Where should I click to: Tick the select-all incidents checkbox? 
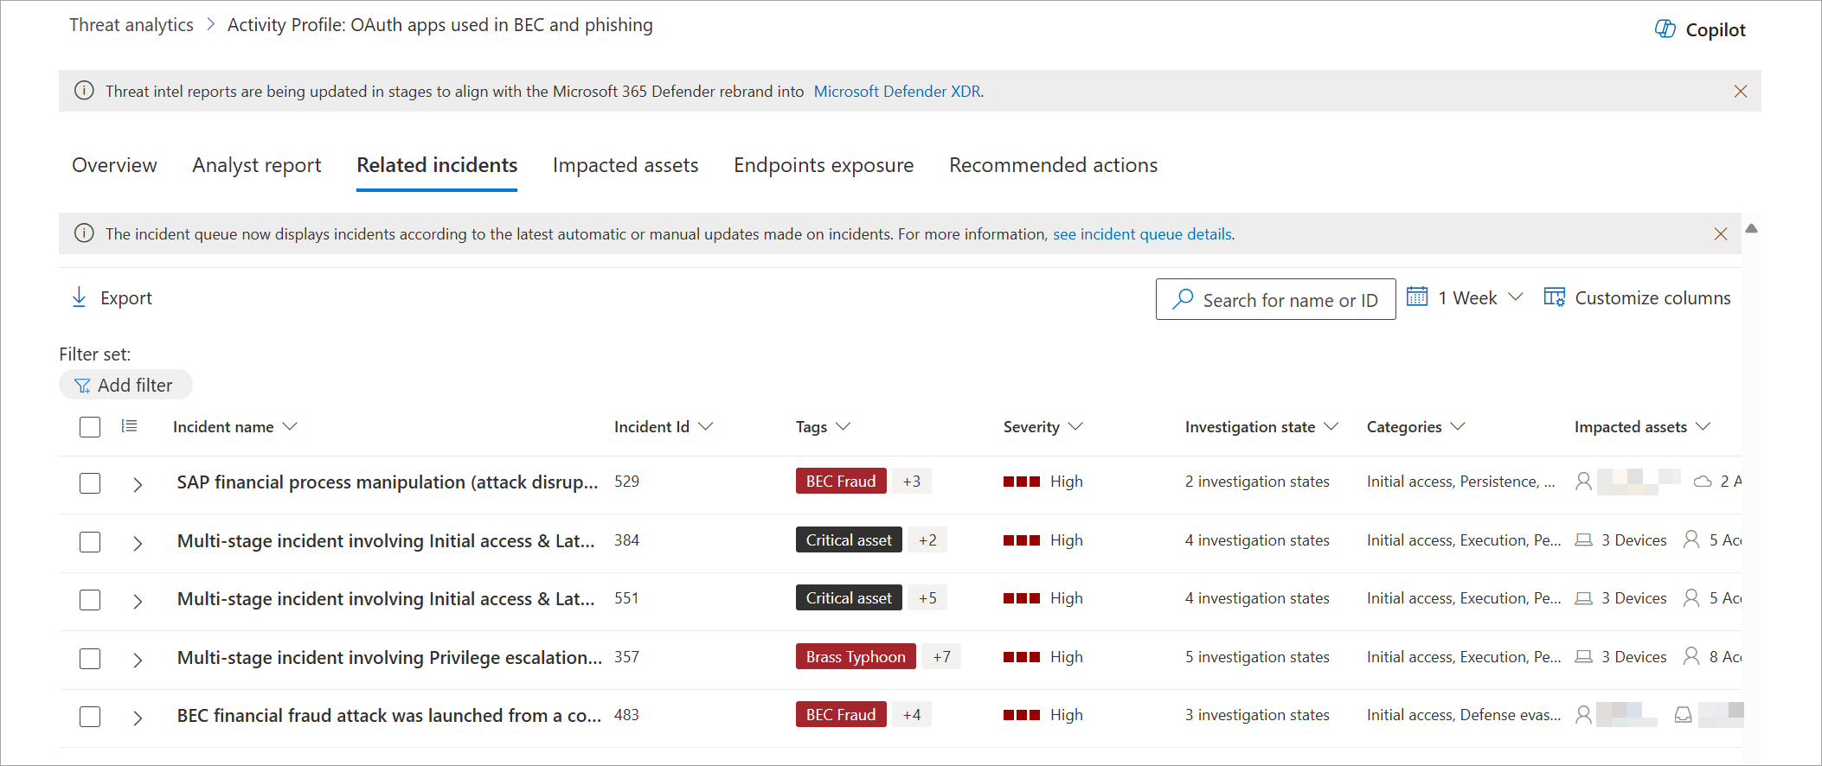pyautogui.click(x=90, y=427)
